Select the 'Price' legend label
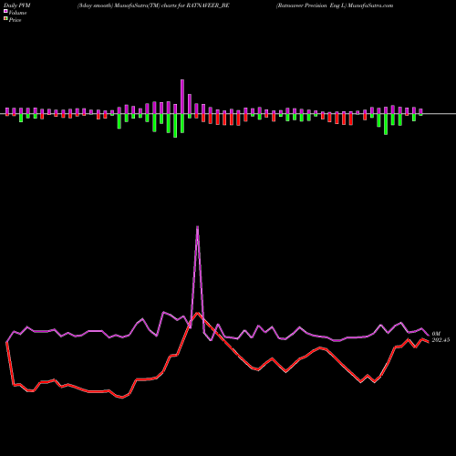Viewport: 456px width, 456px height. (15, 20)
